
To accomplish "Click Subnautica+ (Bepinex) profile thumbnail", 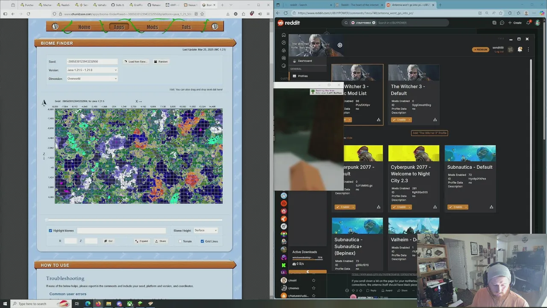I will click(x=357, y=226).
